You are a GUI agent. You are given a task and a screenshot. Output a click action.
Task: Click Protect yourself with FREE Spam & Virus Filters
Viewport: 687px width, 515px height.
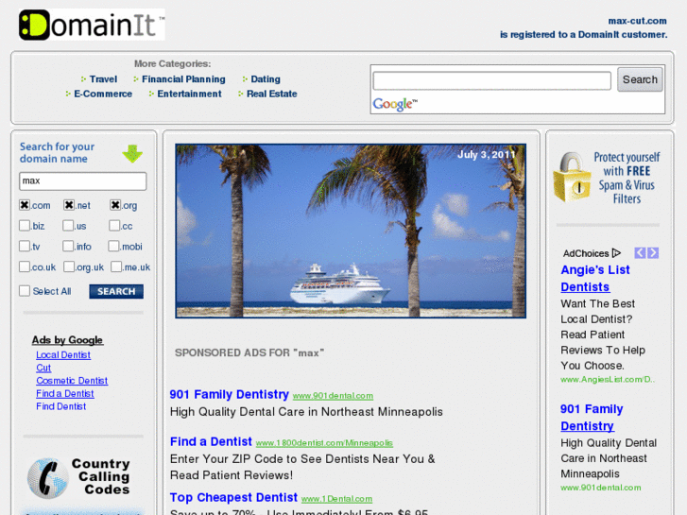[x=627, y=178]
